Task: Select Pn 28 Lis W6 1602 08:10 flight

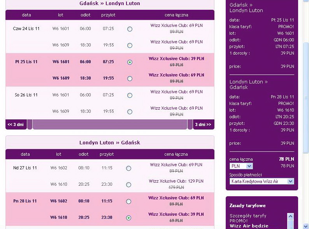Action: tap(128, 202)
